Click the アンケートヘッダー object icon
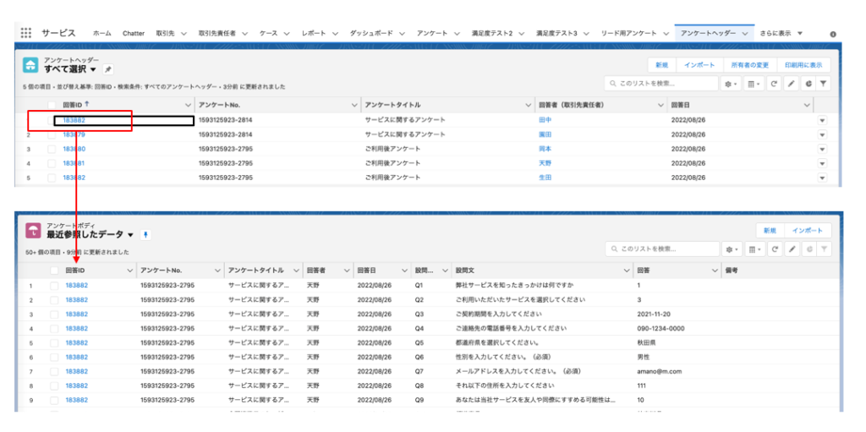The image size is (866, 432). [30, 65]
